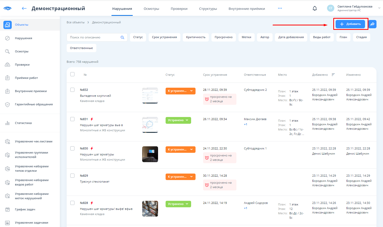Click the notification bell icon
Screen dimensions: 383x227
(x=315, y=8)
